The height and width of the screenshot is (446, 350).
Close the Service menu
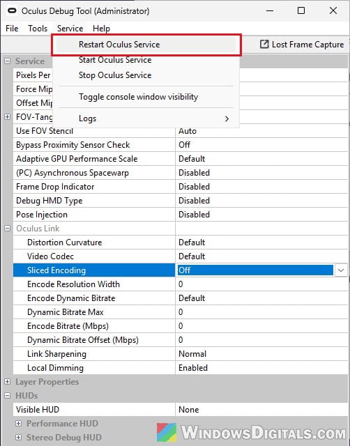pos(70,29)
